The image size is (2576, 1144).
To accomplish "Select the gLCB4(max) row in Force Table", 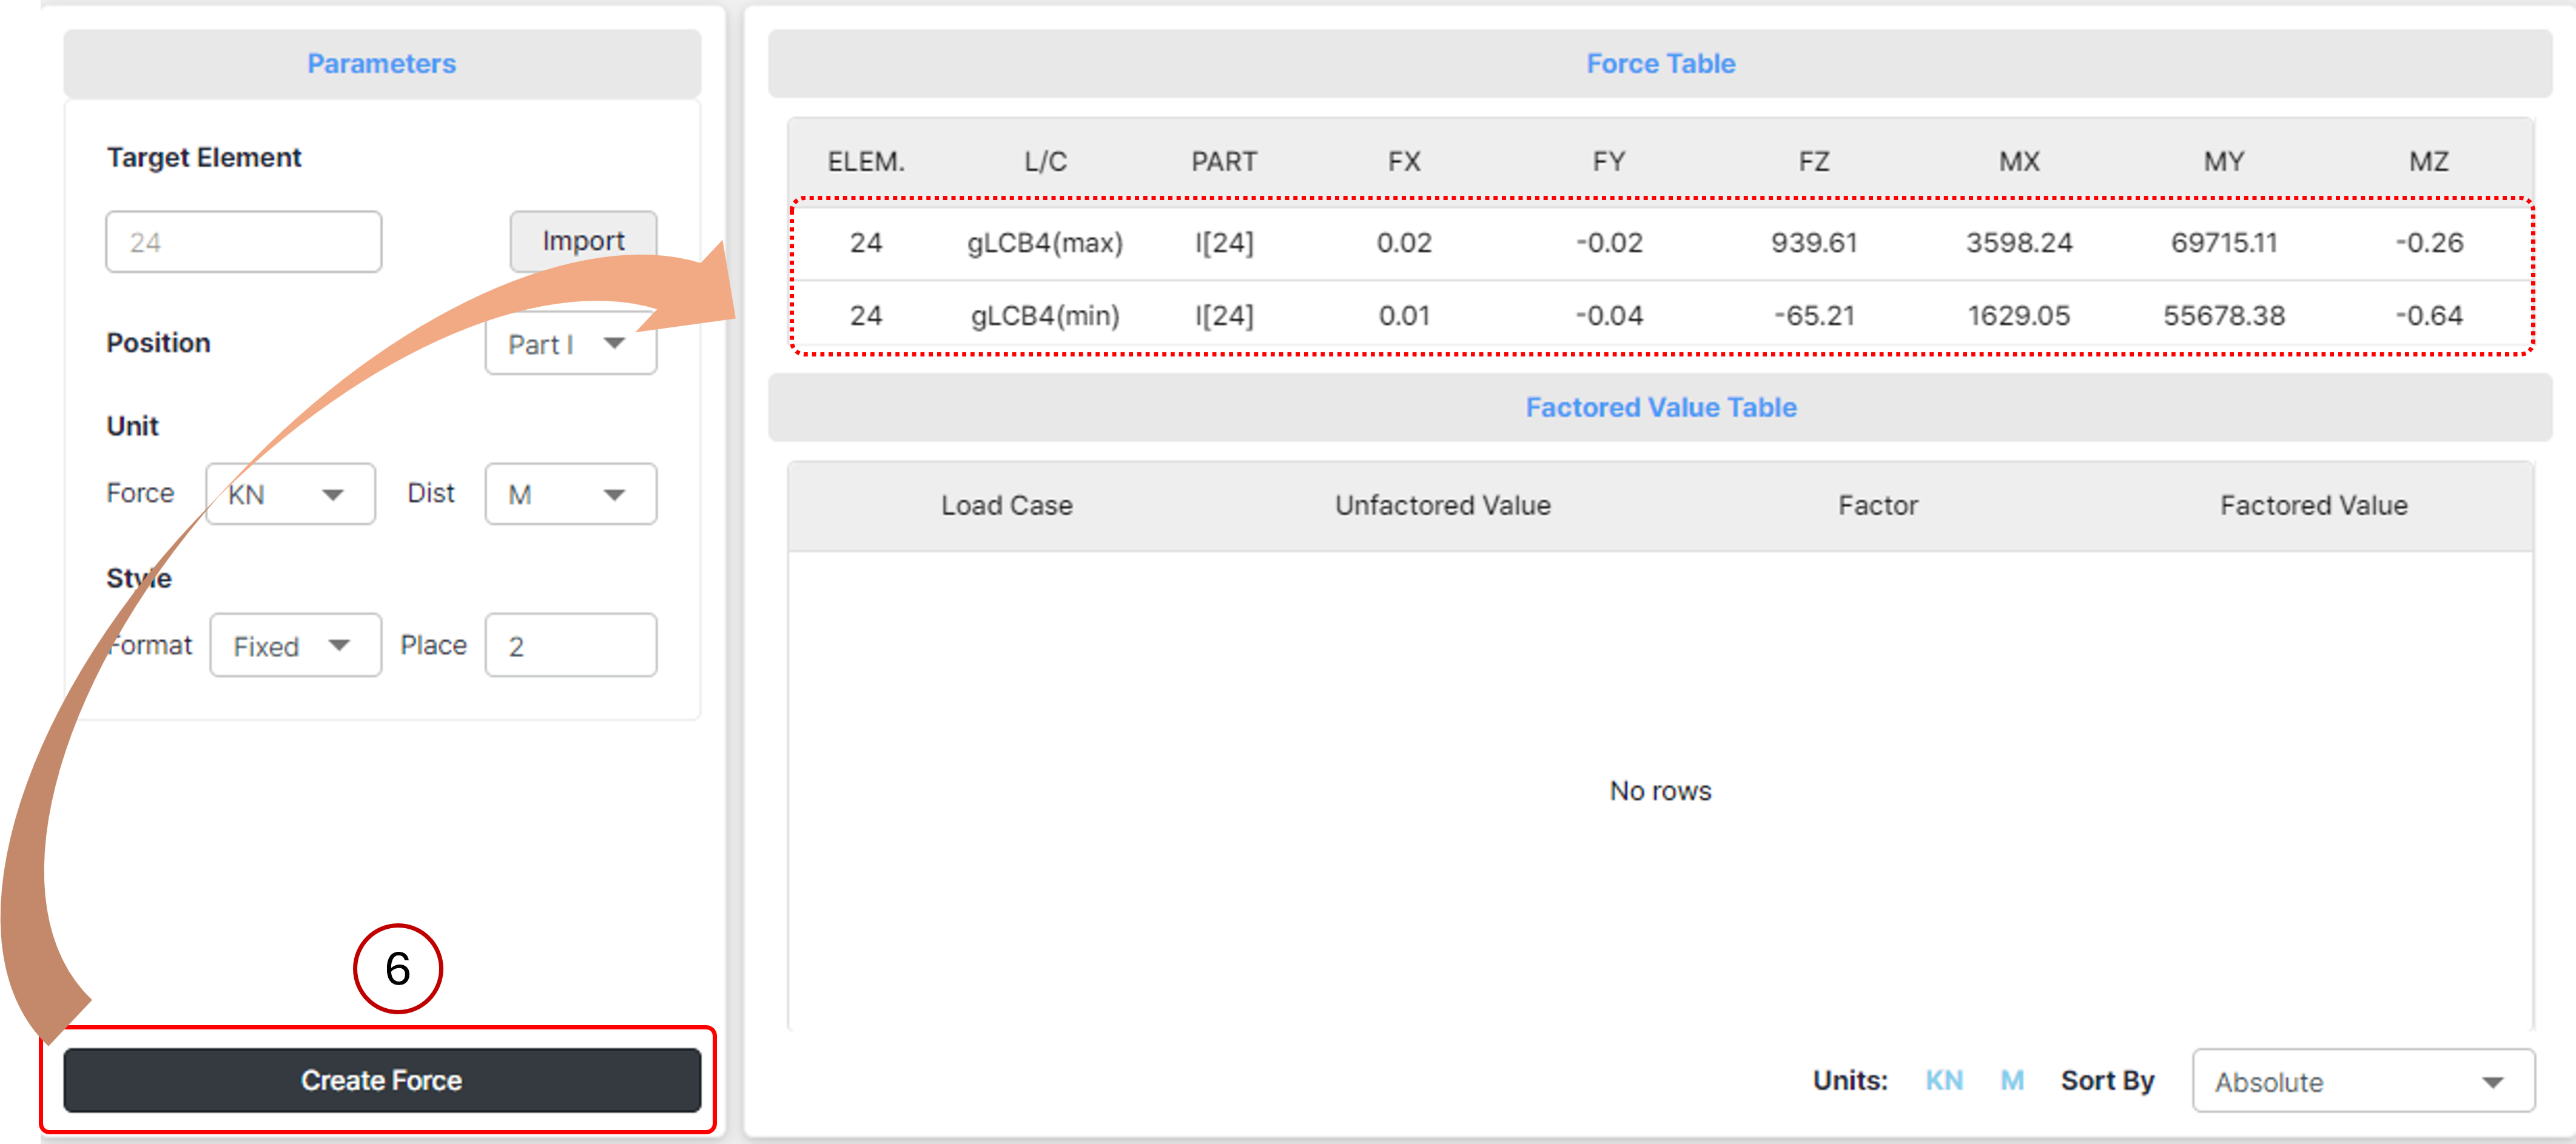I will tap(1661, 243).
